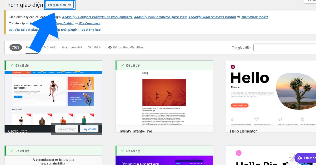
Task: Click the lightbulb icon in the Hello Elementor preview
Action: point(232,119)
